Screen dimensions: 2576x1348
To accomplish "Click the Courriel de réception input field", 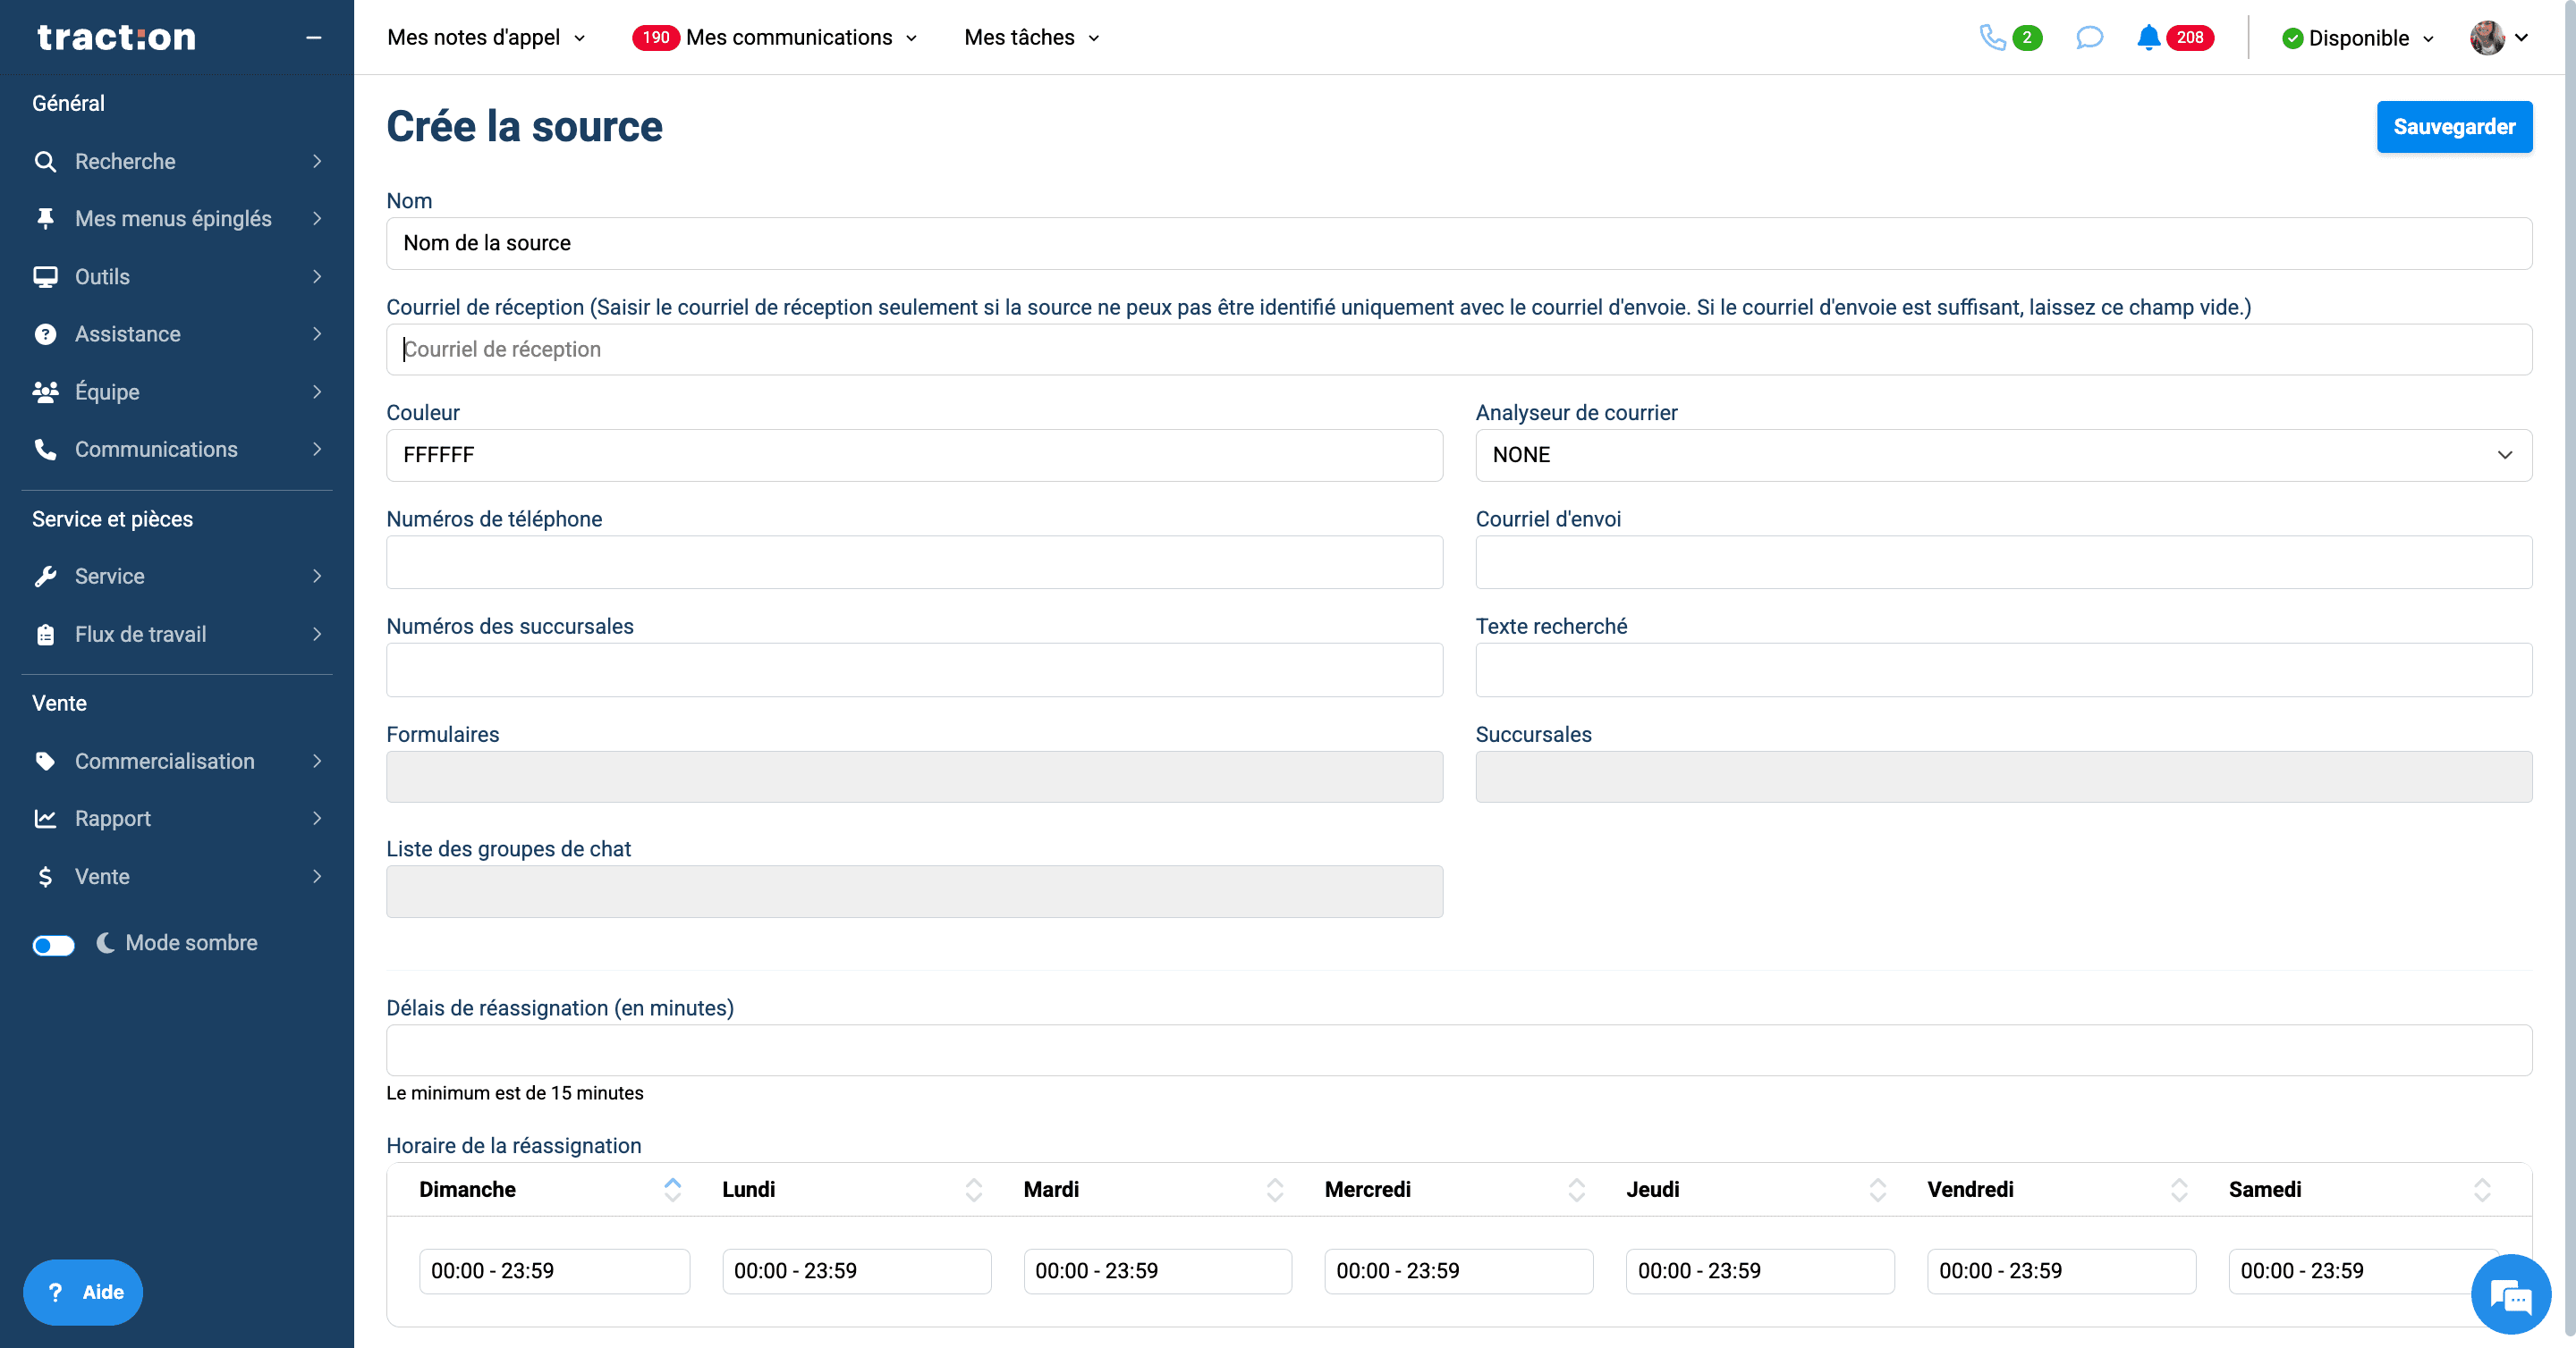I will coord(1459,350).
